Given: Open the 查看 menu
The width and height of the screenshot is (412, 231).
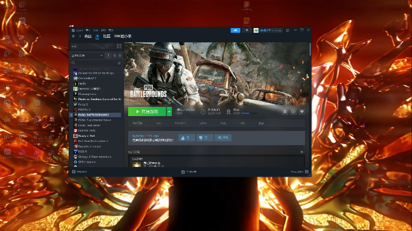Looking at the screenshot, I should point(88,30).
